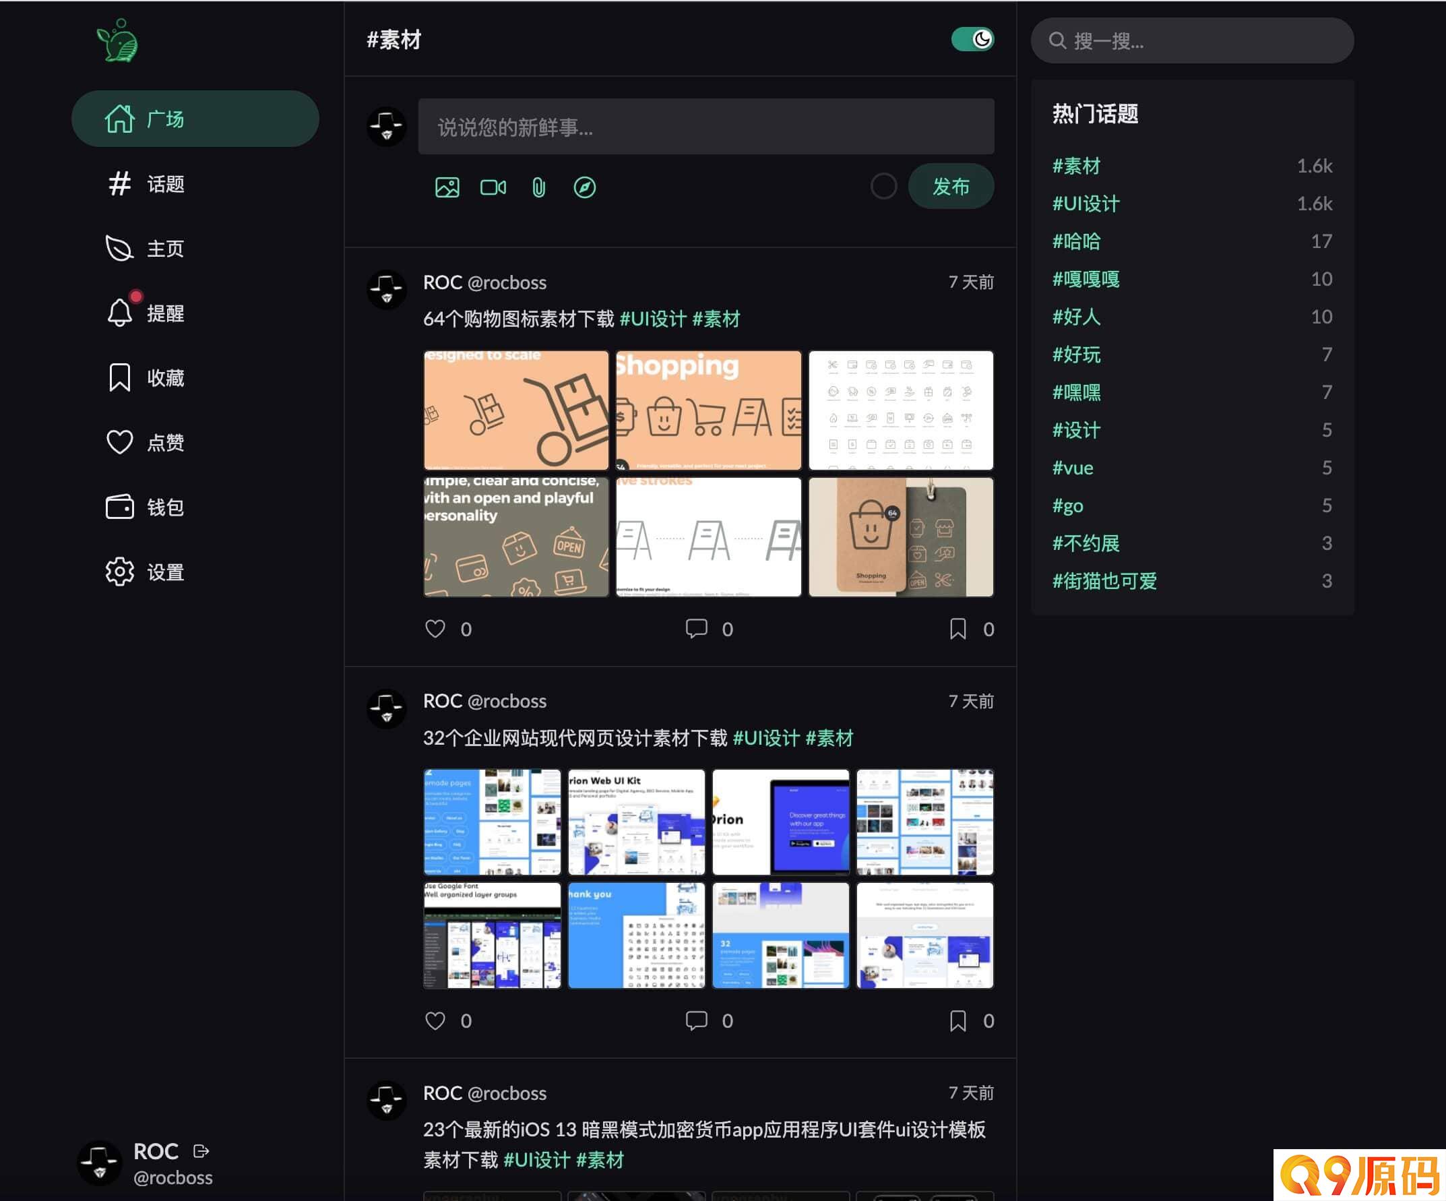The width and height of the screenshot is (1446, 1201).
Task: Click #UI设计 tag in 64个购物图标 post
Action: (653, 319)
